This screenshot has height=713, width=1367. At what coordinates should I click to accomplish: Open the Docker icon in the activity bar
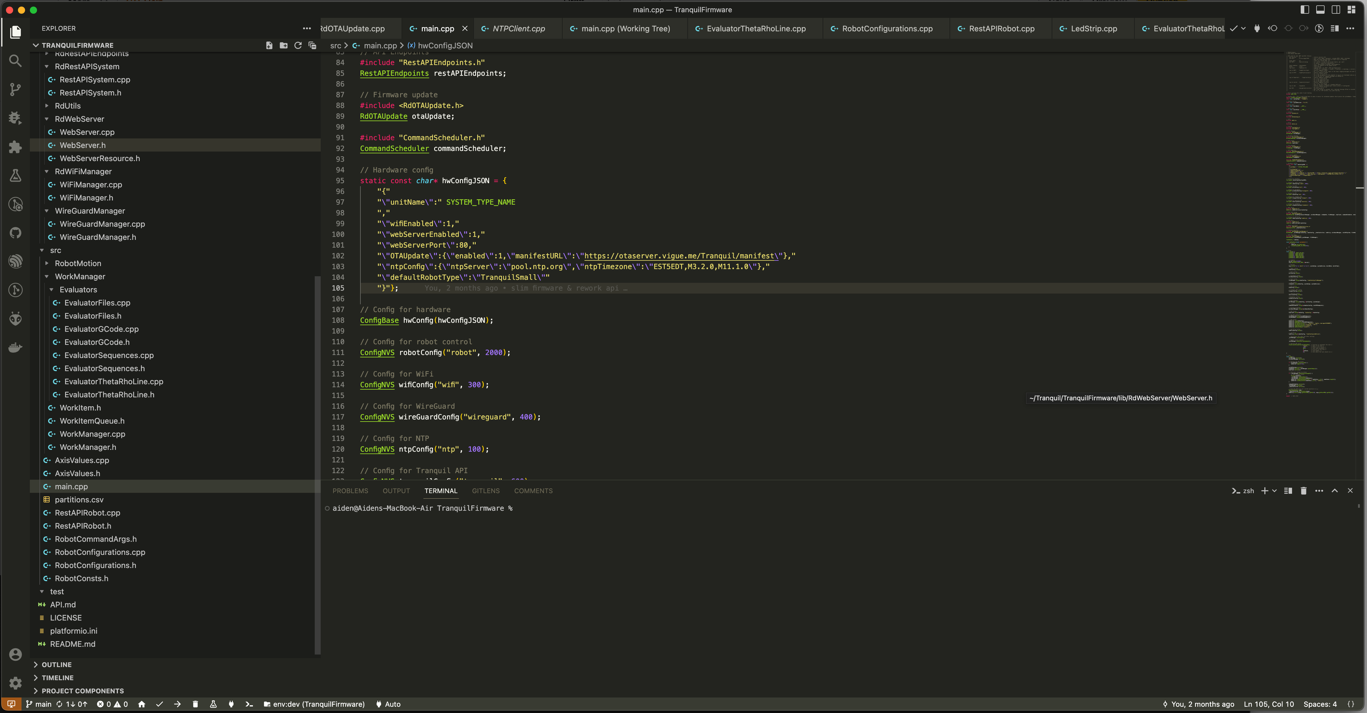pyautogui.click(x=16, y=347)
